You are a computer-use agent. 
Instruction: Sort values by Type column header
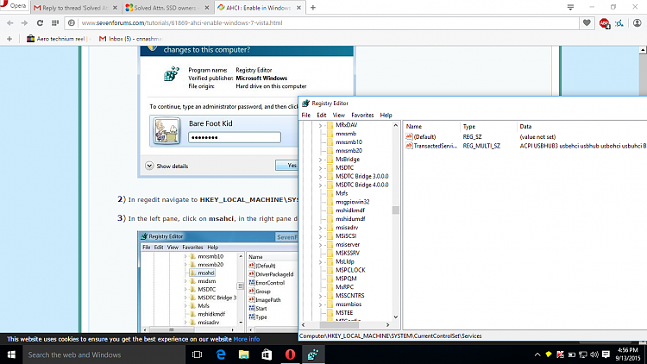[x=488, y=127]
